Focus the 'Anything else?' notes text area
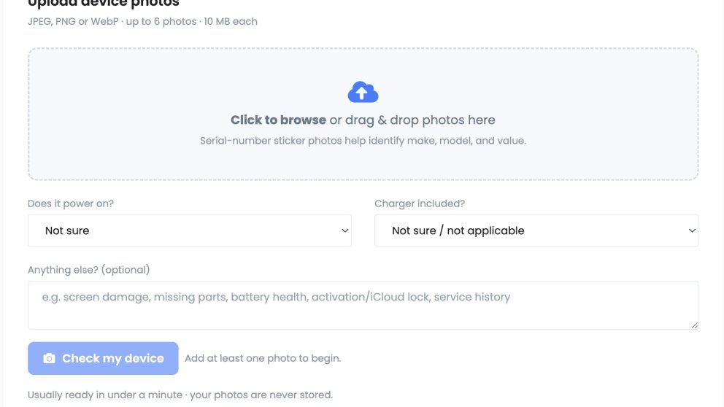The image size is (724, 407). pos(363,305)
